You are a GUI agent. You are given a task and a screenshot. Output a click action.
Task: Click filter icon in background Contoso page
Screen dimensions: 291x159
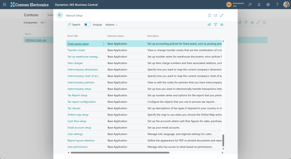pyautogui.click(x=246, y=22)
